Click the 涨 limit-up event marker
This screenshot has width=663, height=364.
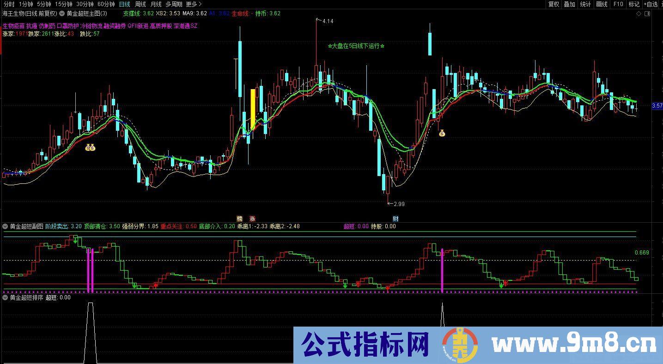click(252, 218)
